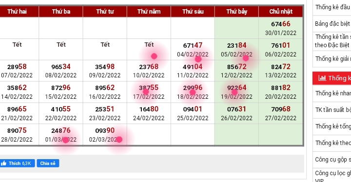
Task: Click result 67466 dated 30/01/2022
Action: tap(281, 28)
